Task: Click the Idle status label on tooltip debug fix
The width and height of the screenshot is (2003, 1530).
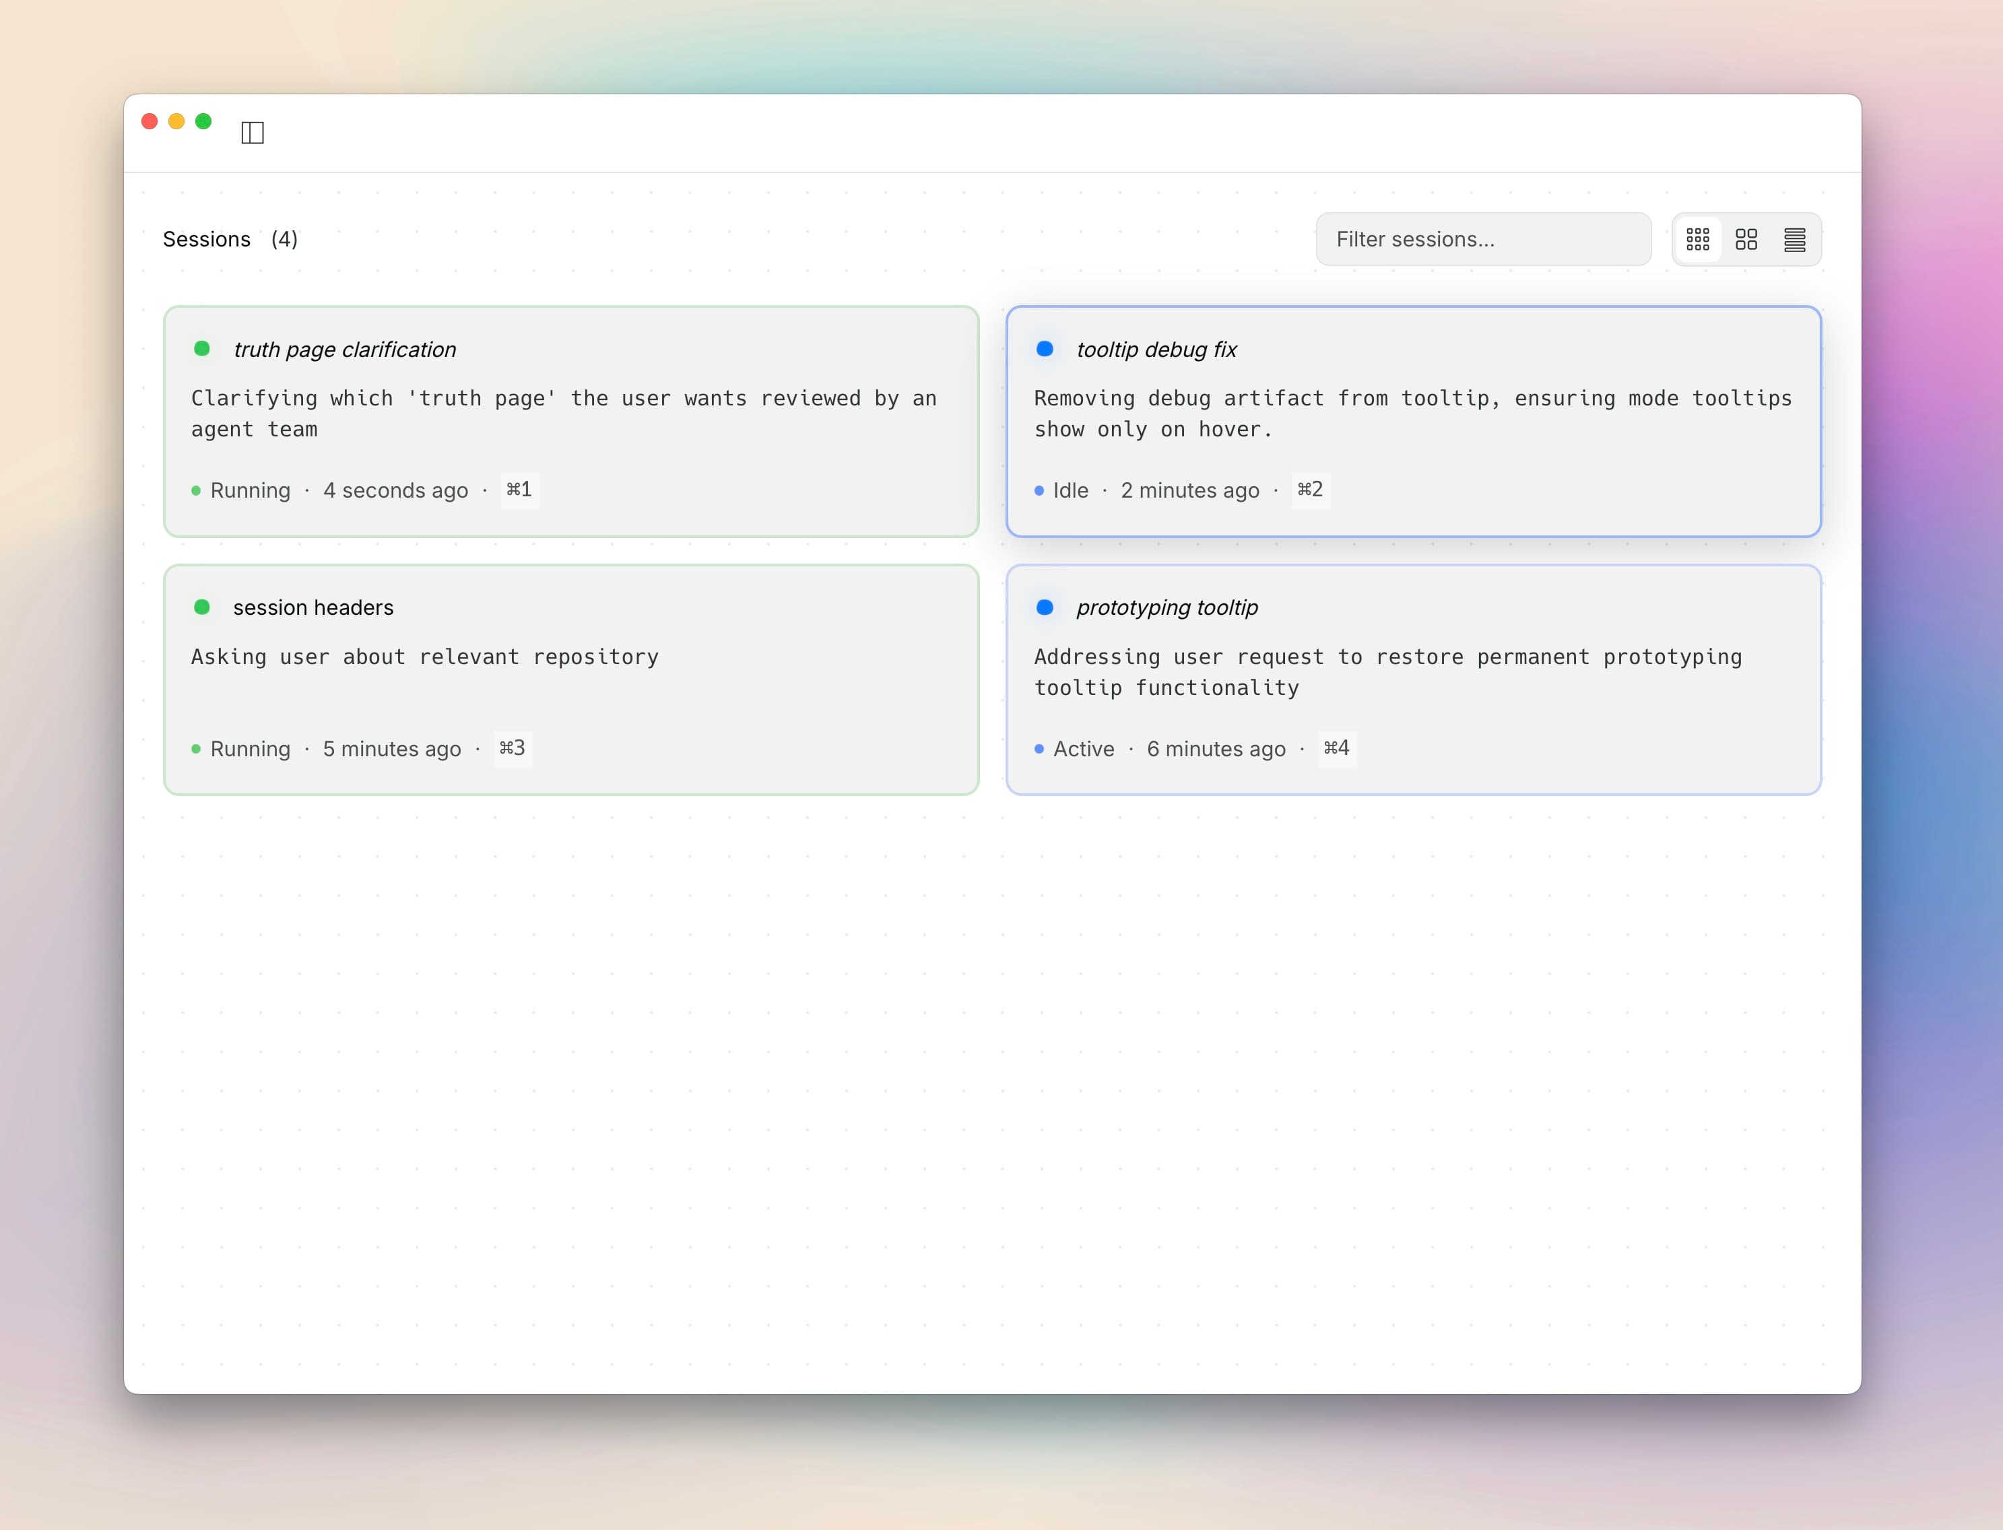Action: pyautogui.click(x=1071, y=490)
